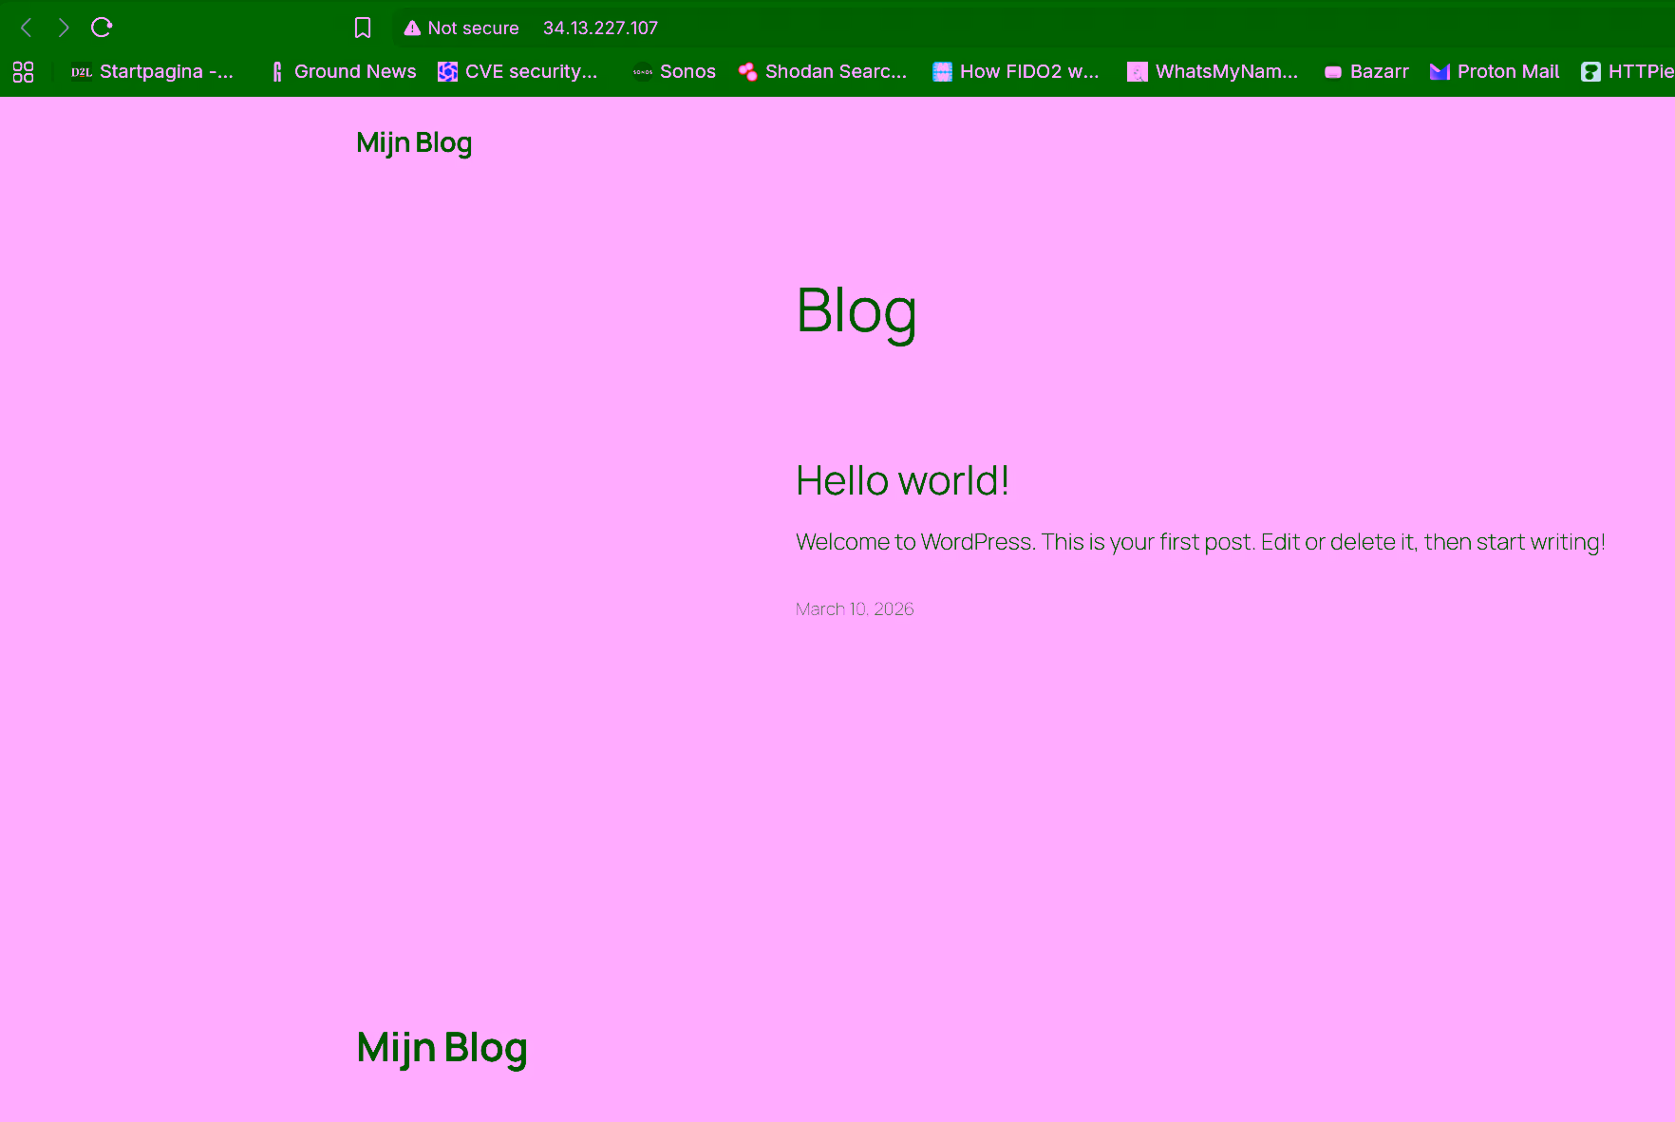Open the tab overview grid icon

click(x=24, y=71)
